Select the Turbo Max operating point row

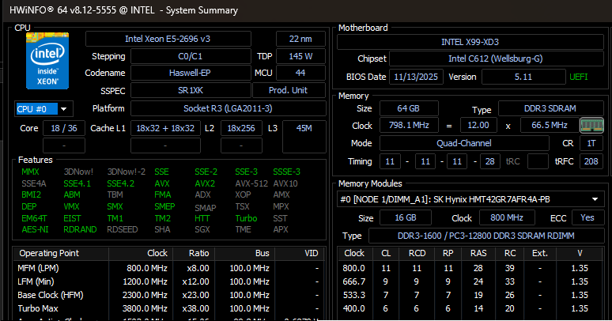(166, 309)
